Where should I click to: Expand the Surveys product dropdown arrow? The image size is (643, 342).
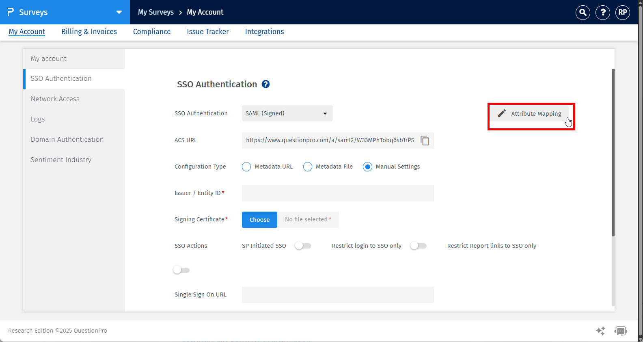coord(119,12)
